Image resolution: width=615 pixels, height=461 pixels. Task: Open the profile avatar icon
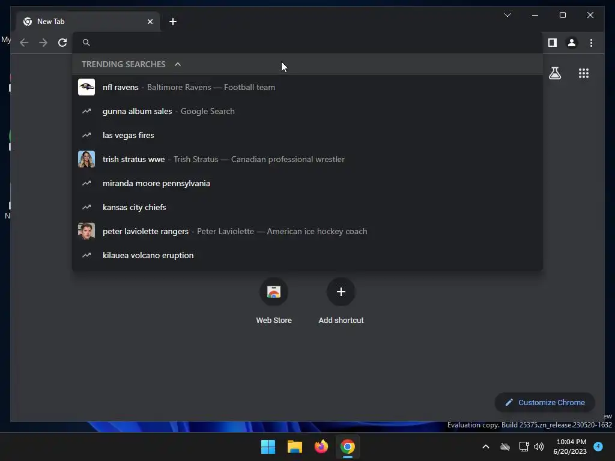pos(572,43)
